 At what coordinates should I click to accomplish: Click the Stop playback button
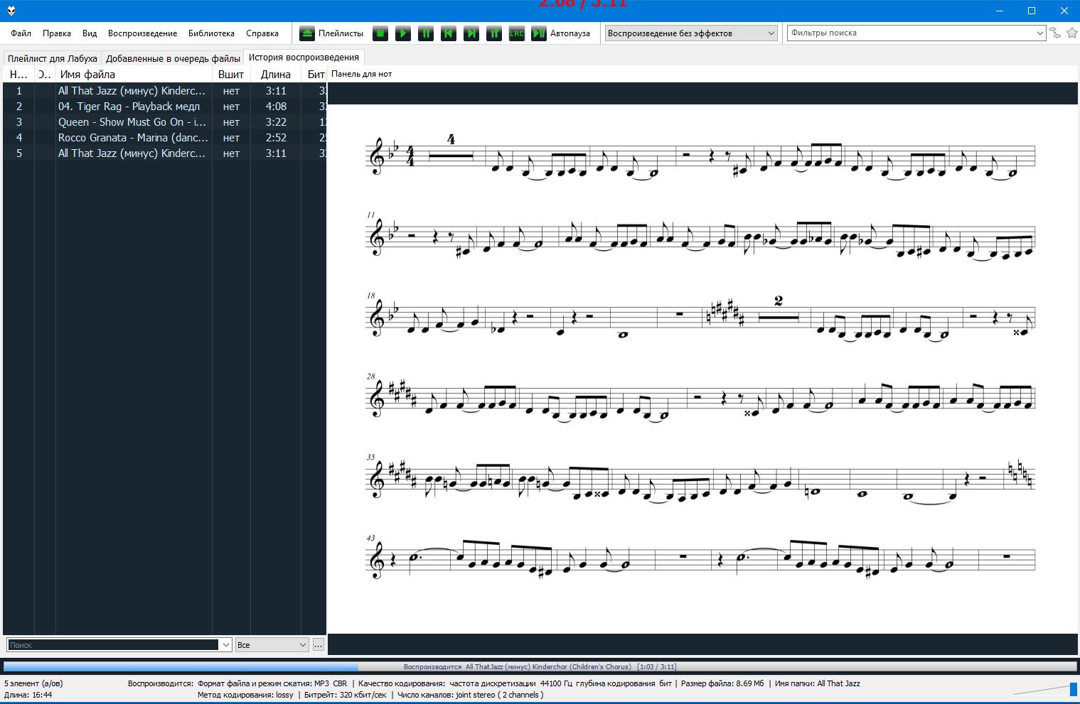(x=380, y=33)
